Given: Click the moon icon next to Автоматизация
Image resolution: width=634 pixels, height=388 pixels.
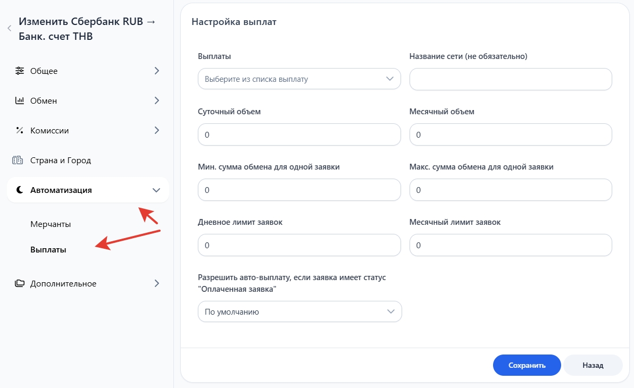Looking at the screenshot, I should [20, 190].
